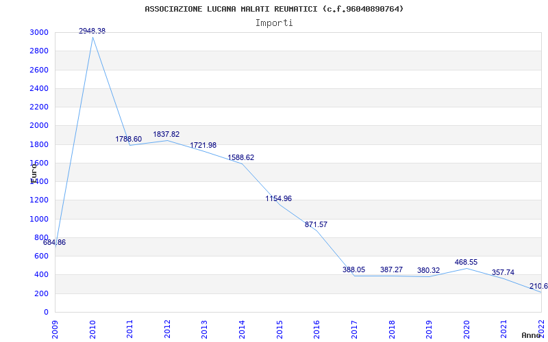The width and height of the screenshot is (548, 342).
Task: Click the 1000 y-axis tick label
Action: point(39,219)
